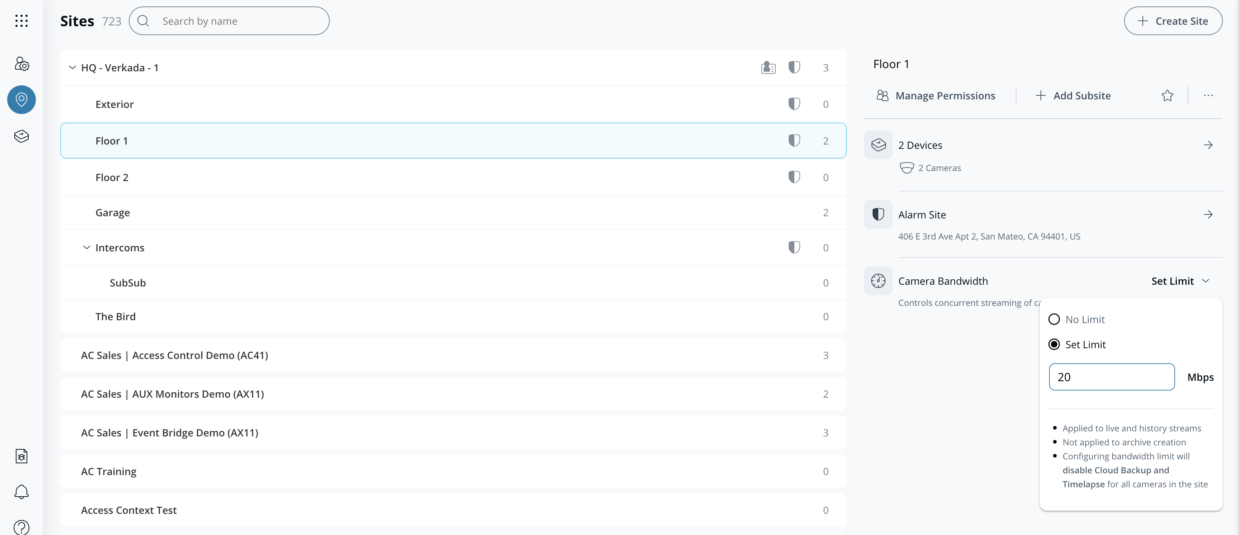The image size is (1240, 535).
Task: Click the user admin settings sidebar icon
Action: tap(21, 63)
